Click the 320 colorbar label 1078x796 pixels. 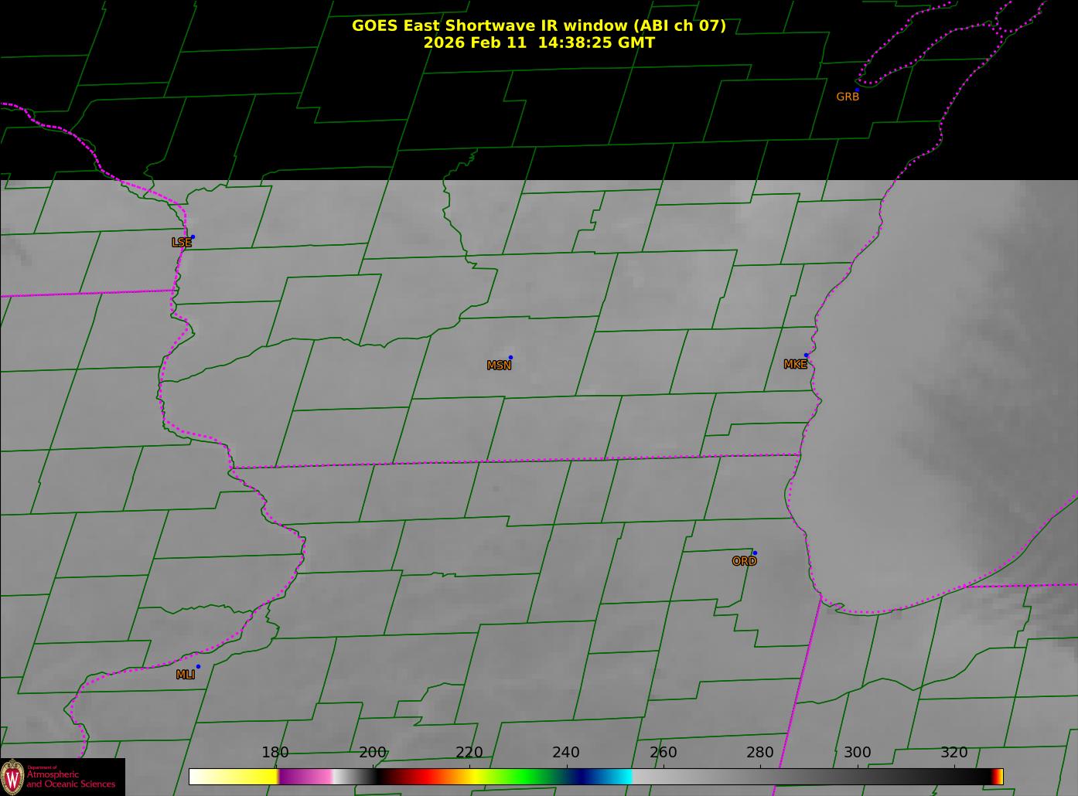(954, 752)
